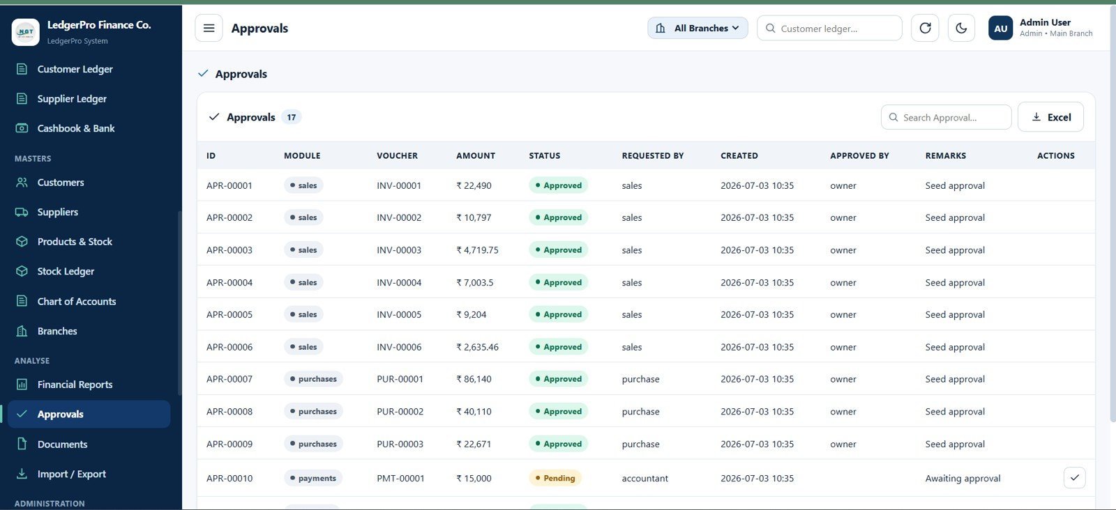Image resolution: width=1116 pixels, height=510 pixels.
Task: Open the All Branches dropdown
Action: click(697, 28)
